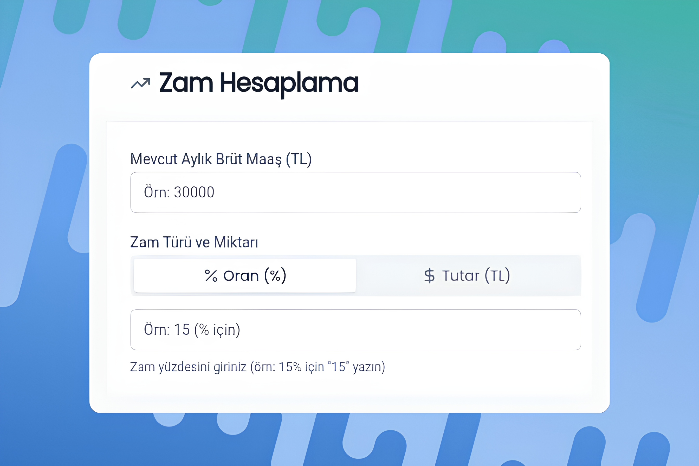
Task: Click the "15%" example in the helper text
Action: tap(290, 367)
